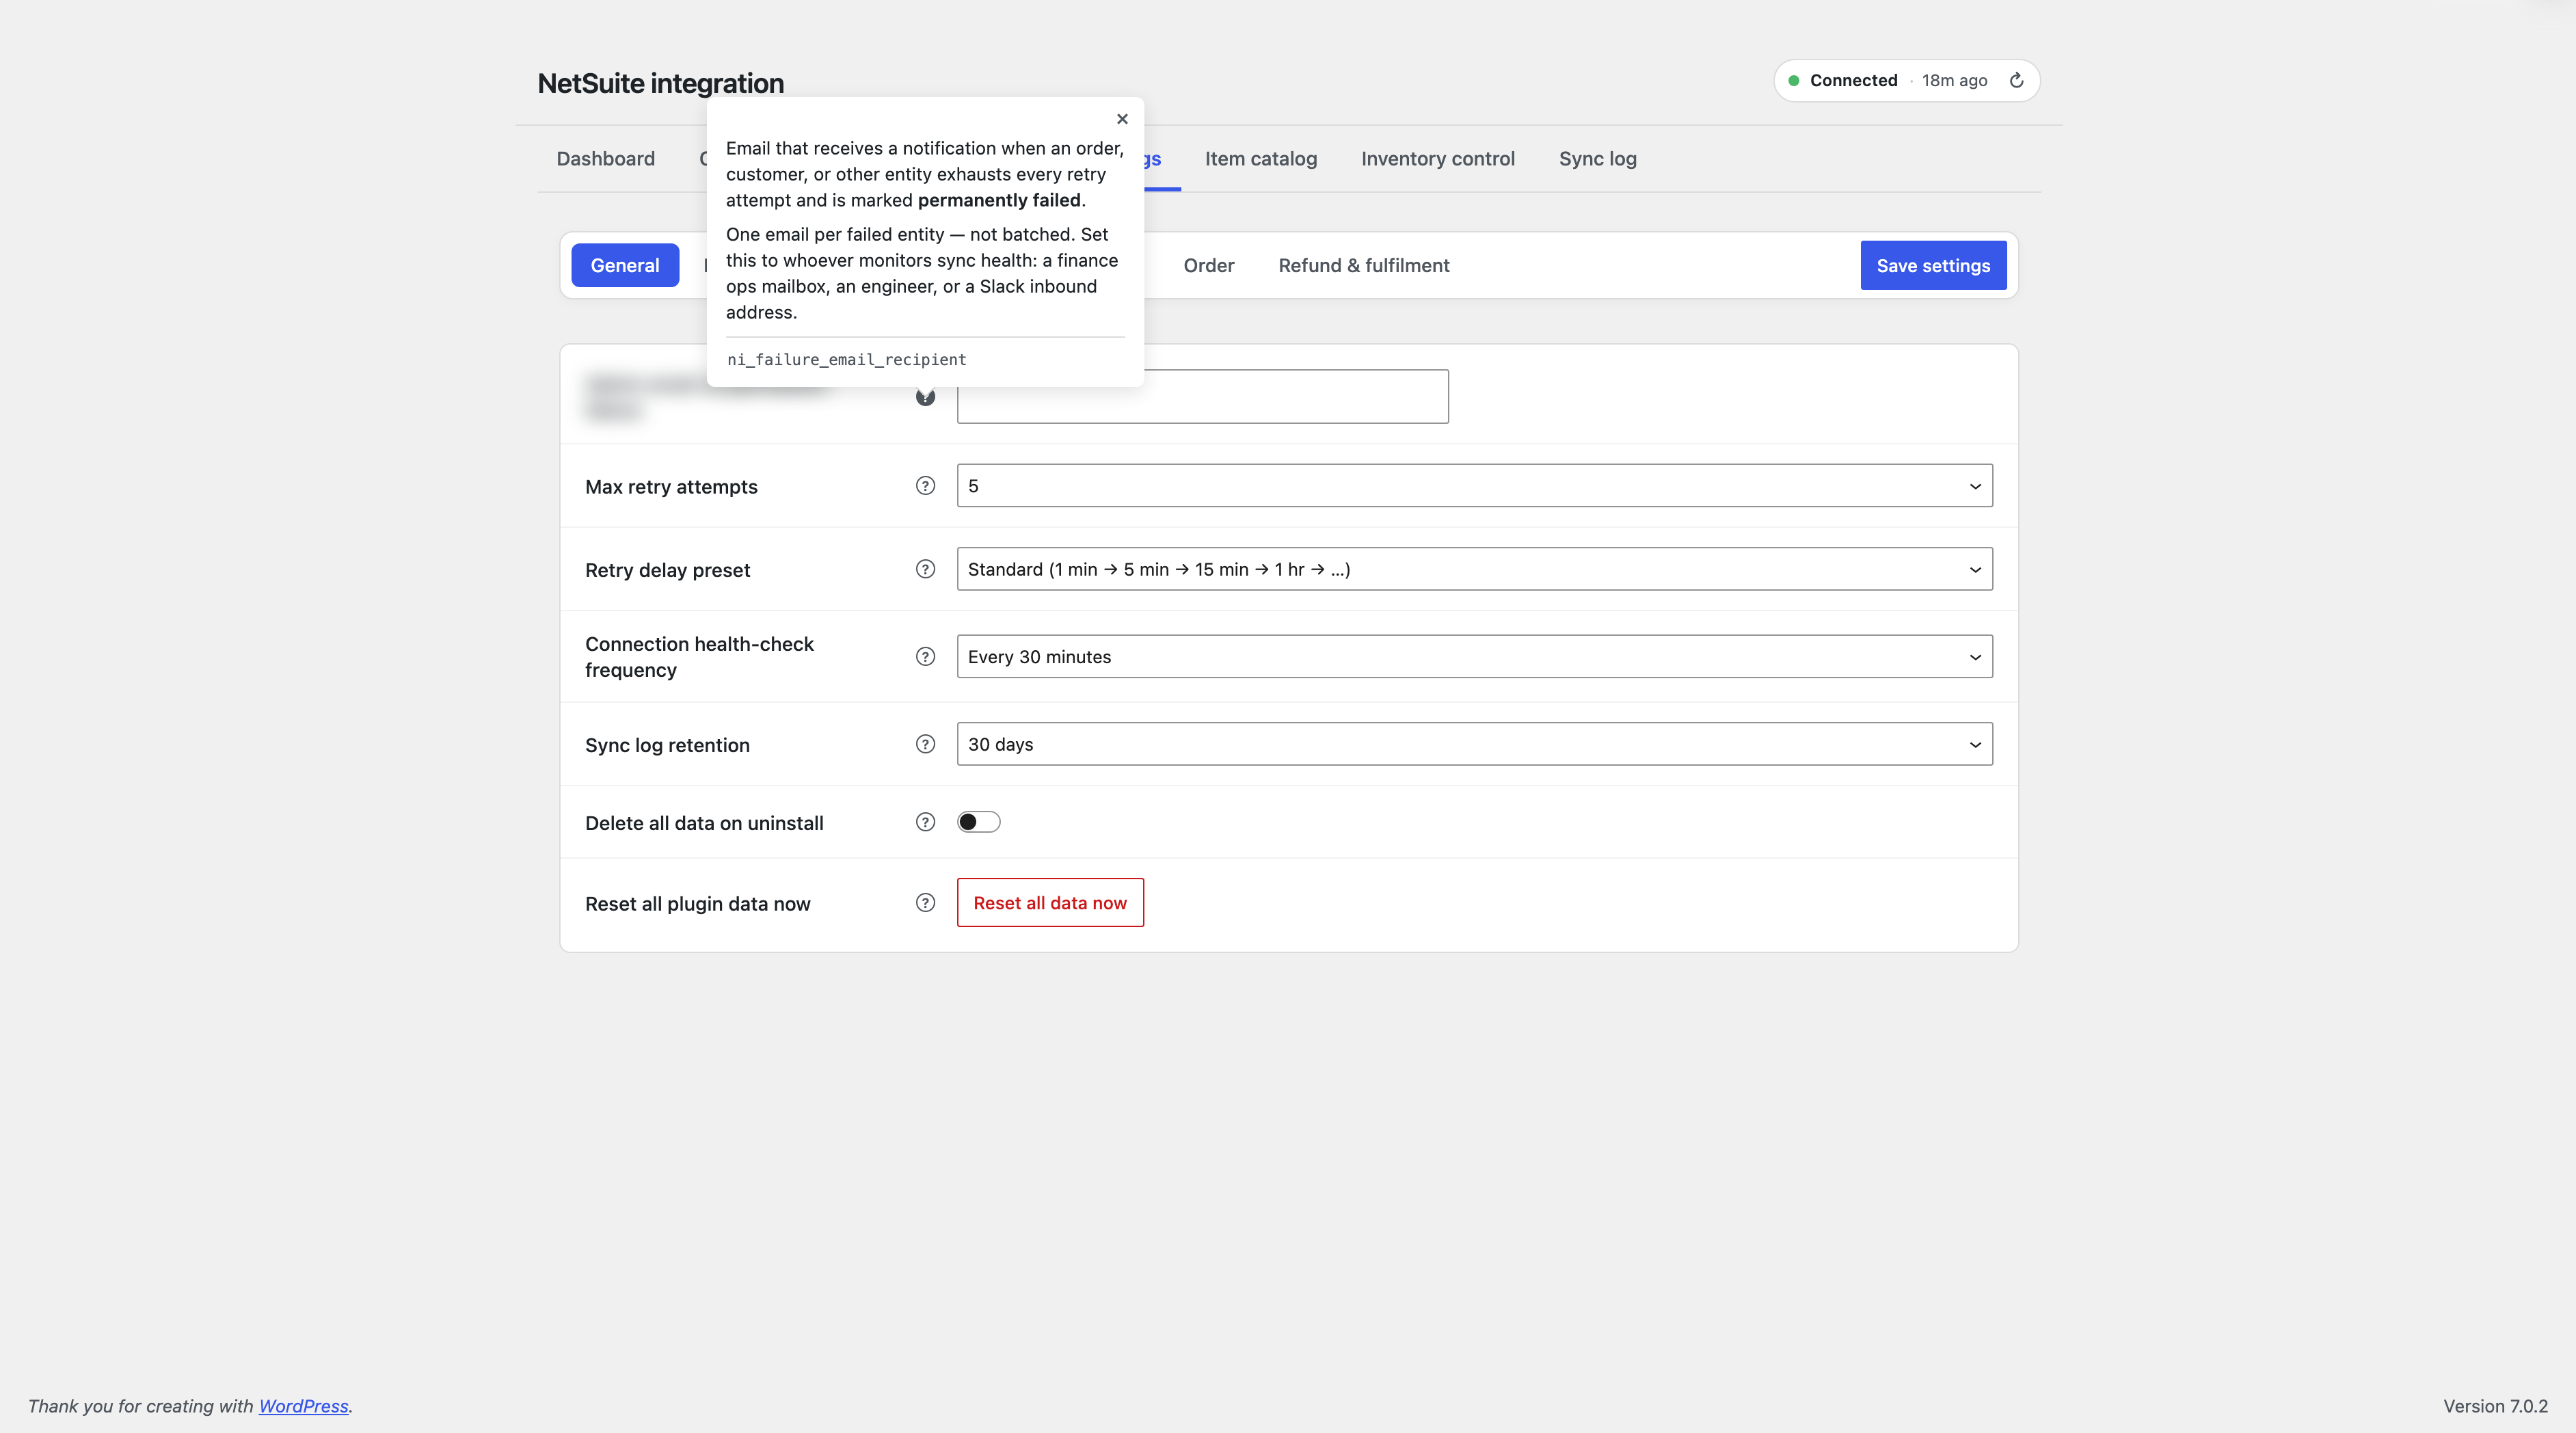Image resolution: width=2576 pixels, height=1433 pixels.
Task: Open WordPress footer link
Action: coord(303,1406)
